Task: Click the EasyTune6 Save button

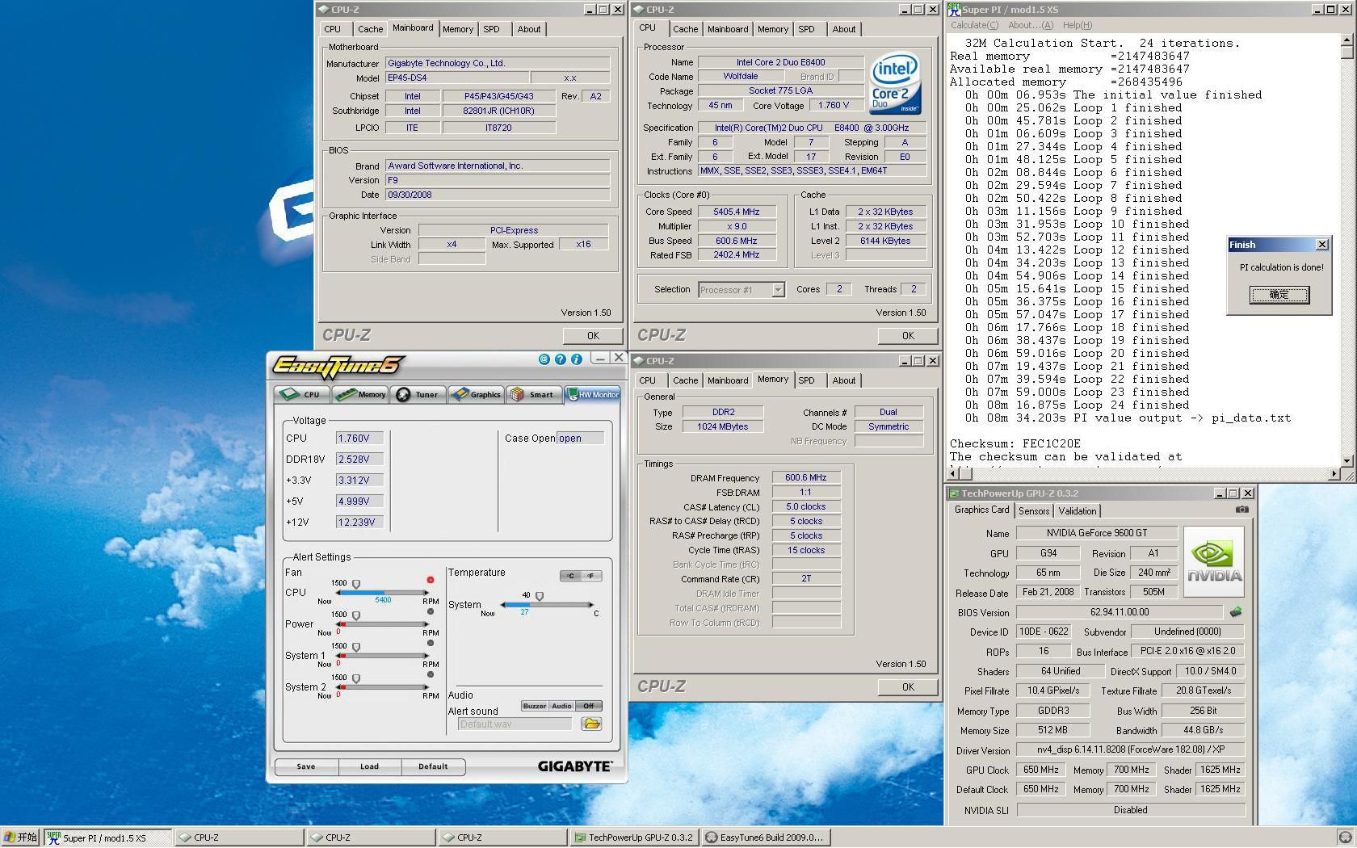Action: pos(306,766)
